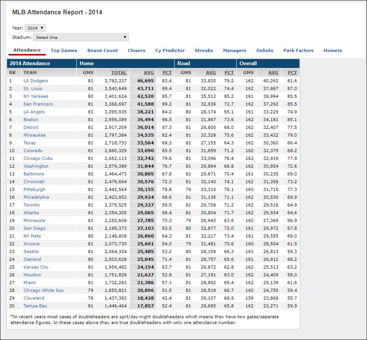This screenshot has width=367, height=340.
Task: Open the Year dropdown showing 2014
Action: pos(35,28)
